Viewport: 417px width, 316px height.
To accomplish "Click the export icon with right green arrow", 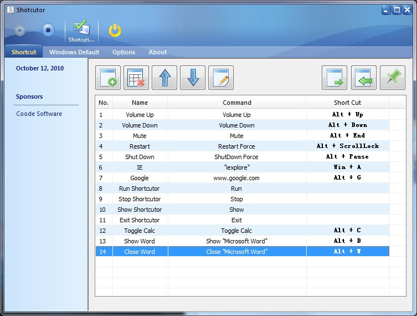I will pyautogui.click(x=334, y=78).
